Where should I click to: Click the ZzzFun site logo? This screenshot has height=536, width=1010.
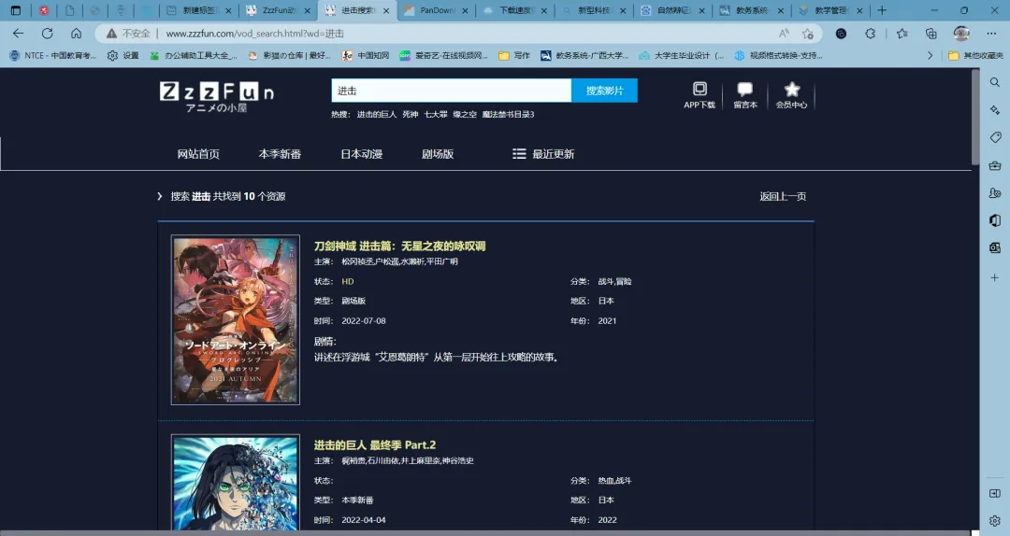tap(216, 96)
